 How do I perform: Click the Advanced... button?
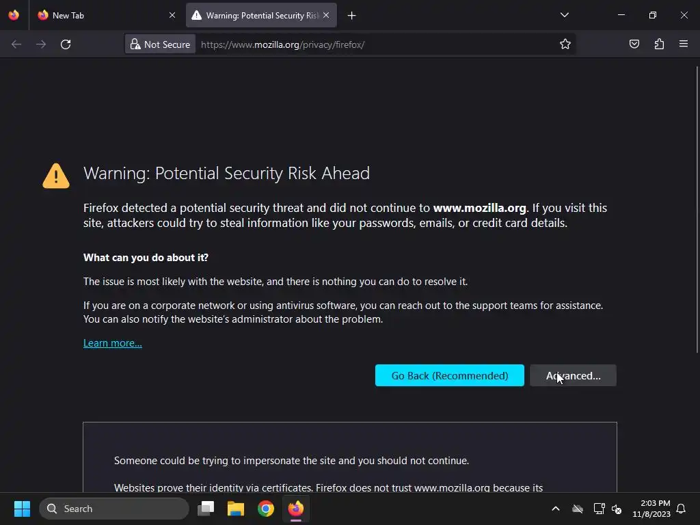click(x=574, y=375)
